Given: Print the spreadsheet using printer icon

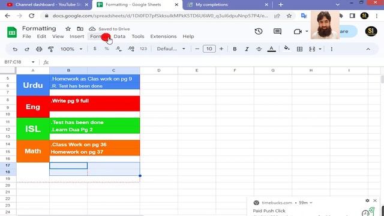Looking at the screenshot, I should pyautogui.click(x=39, y=49).
